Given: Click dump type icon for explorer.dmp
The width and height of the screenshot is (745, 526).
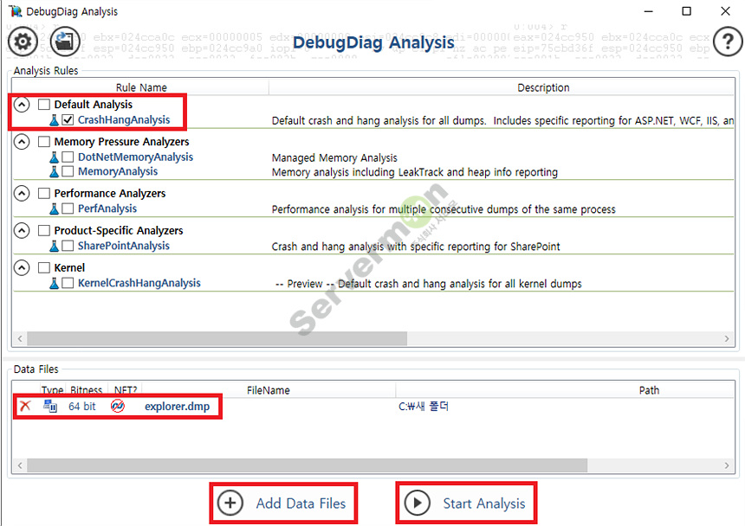Looking at the screenshot, I should click(x=50, y=406).
